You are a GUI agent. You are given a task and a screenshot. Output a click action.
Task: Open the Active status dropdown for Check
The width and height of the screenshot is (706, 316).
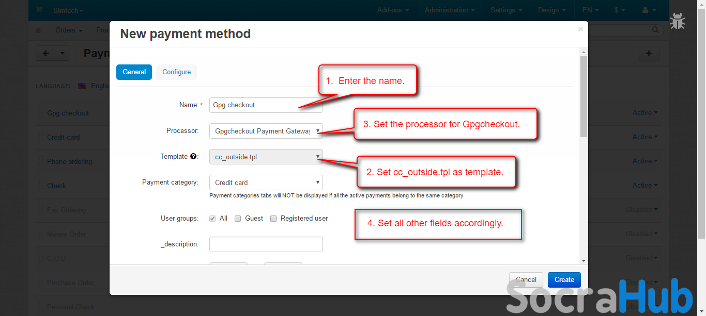[x=645, y=185]
